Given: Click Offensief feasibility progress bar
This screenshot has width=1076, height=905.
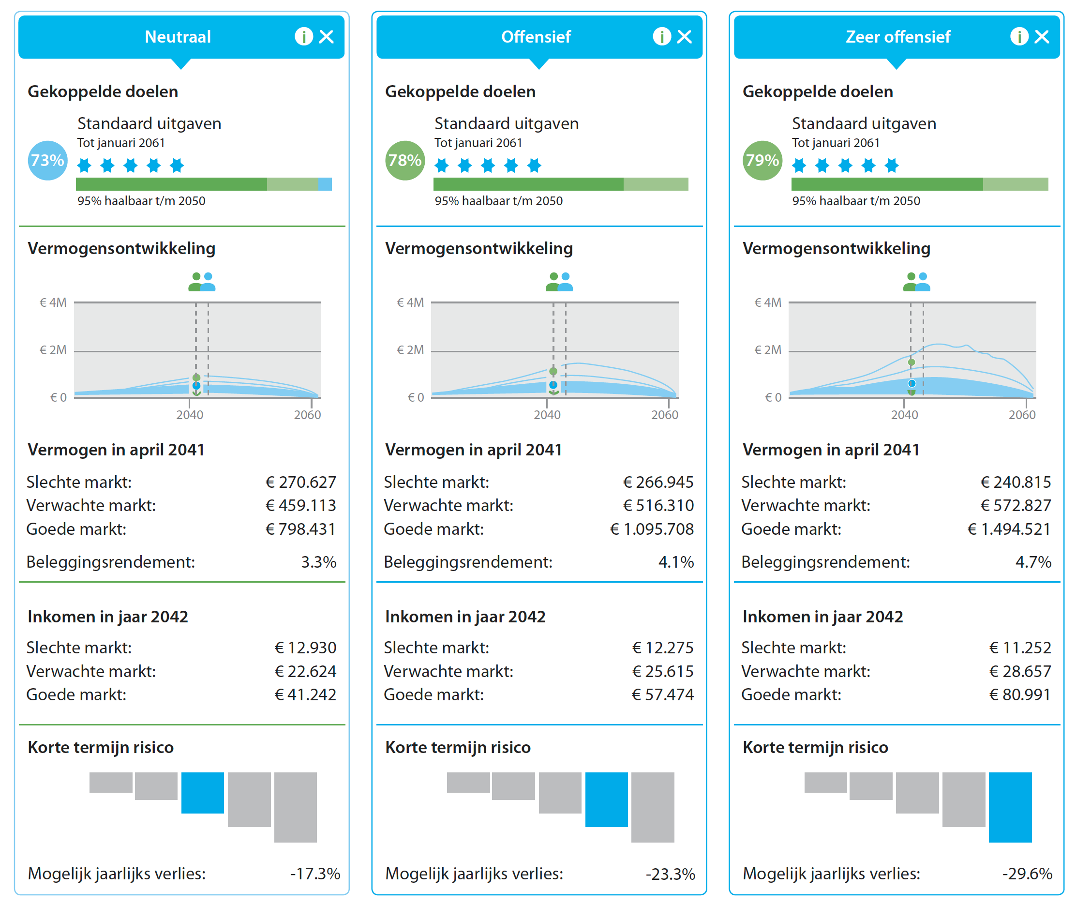Looking at the screenshot, I should 561,184.
